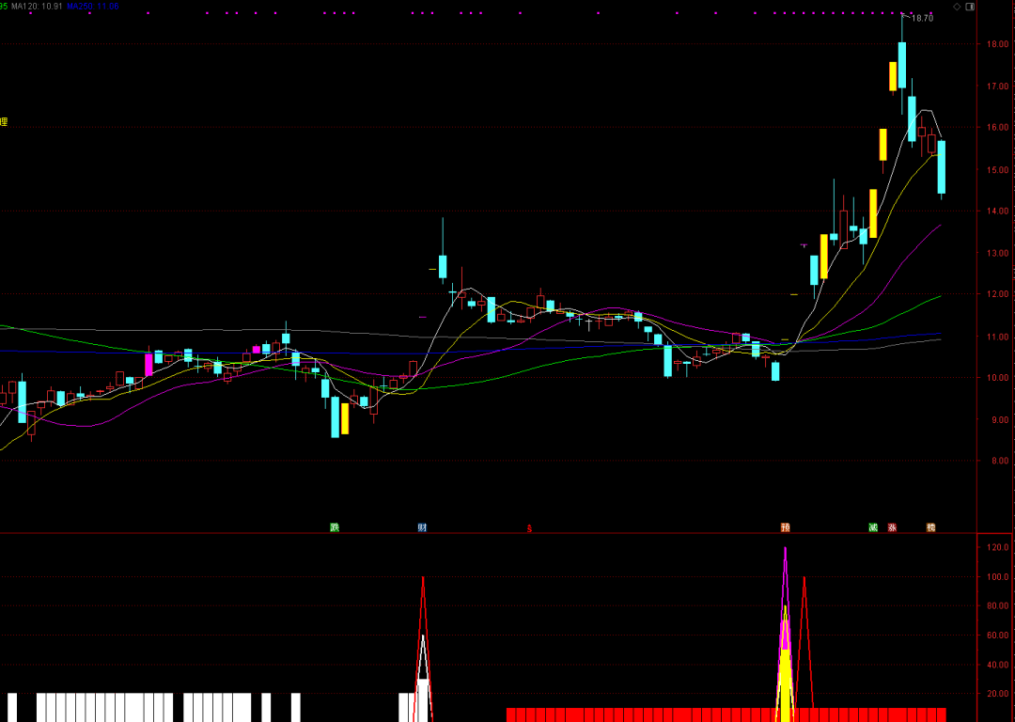Click the 10.00 price axis label
1015x722 pixels.
pyautogui.click(x=997, y=378)
